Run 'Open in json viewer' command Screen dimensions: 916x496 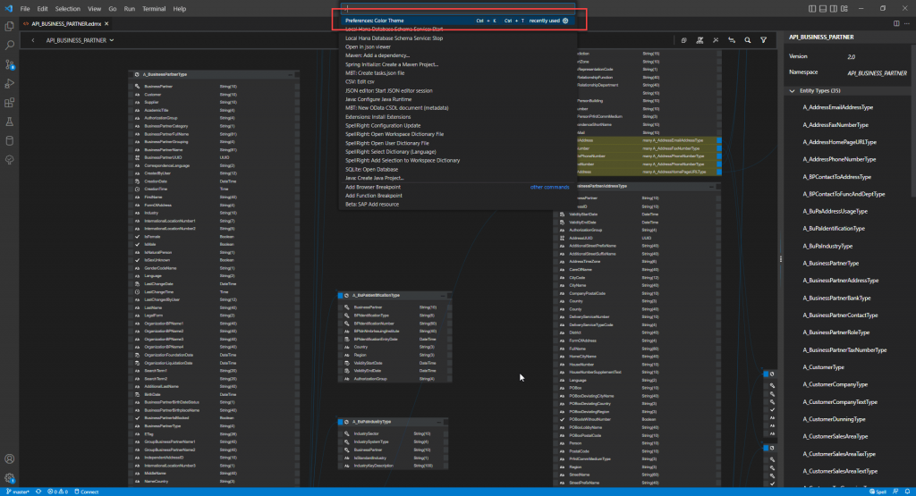[457, 46]
